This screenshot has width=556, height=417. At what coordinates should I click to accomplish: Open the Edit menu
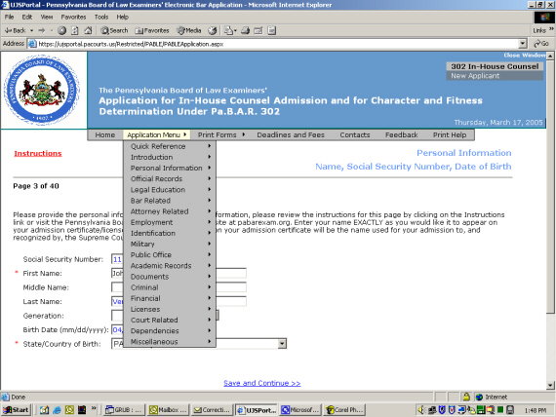(x=27, y=17)
